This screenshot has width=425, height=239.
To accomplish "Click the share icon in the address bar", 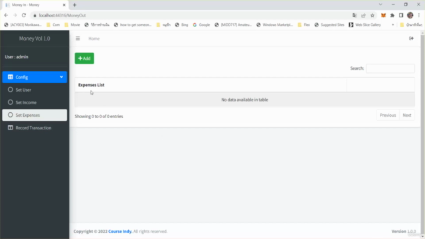I will point(363,15).
